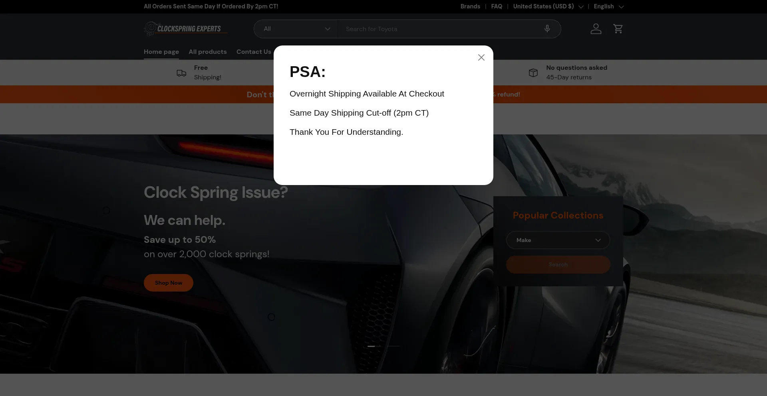Open the United States (USD $) currency selector
Viewport: 767px width, 396px height.
(x=548, y=6)
